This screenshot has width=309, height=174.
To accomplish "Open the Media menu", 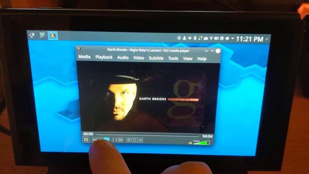I will 84,57.
